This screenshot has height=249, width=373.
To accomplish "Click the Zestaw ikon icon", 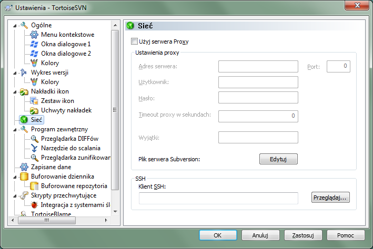I will point(34,101).
